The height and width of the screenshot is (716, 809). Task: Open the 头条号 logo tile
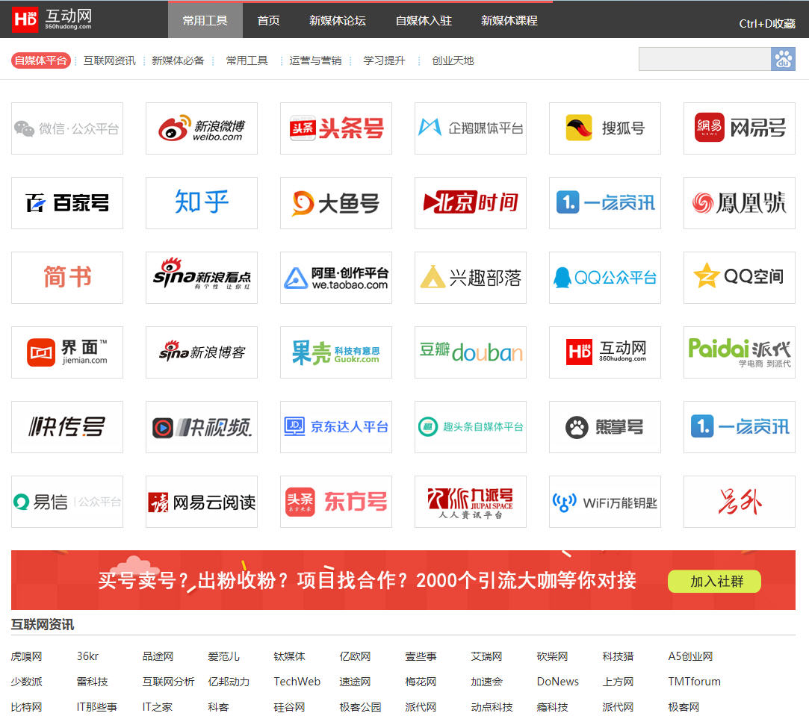point(336,128)
